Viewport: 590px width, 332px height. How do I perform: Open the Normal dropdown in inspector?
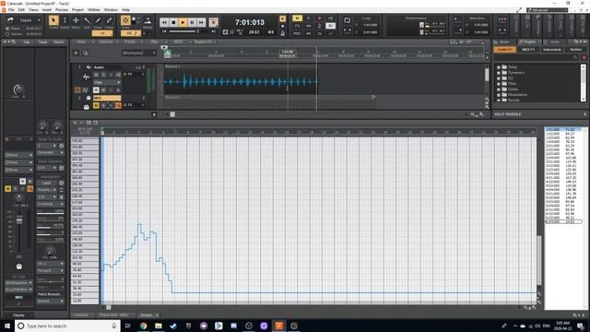[x=51, y=302]
